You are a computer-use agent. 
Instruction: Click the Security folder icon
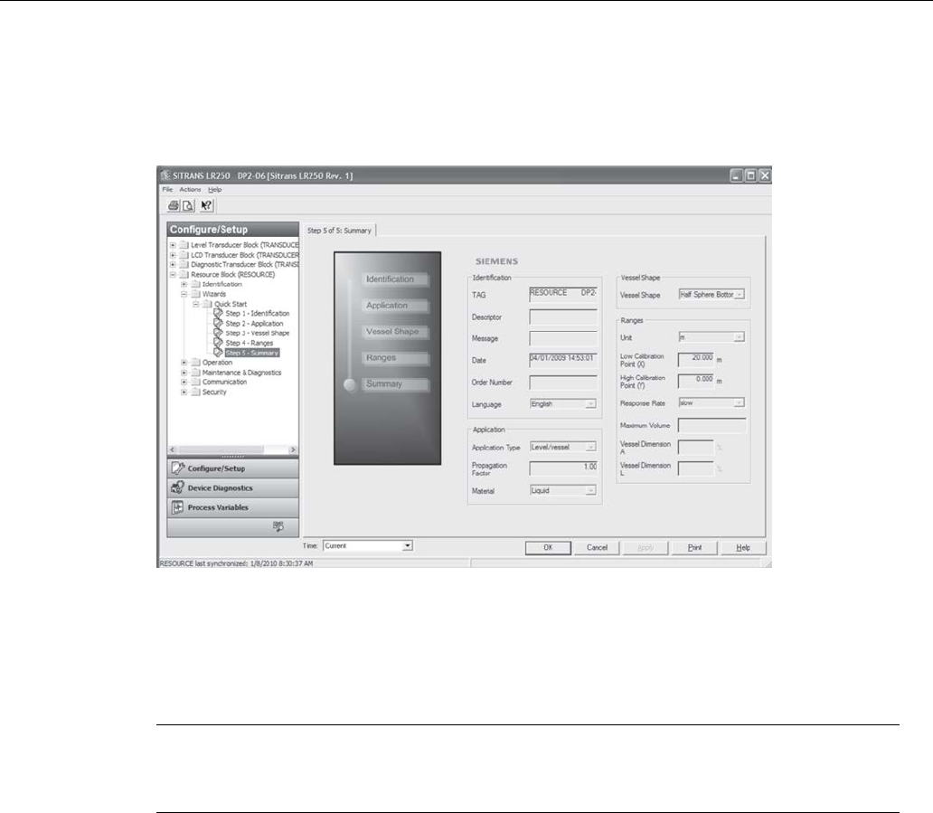click(196, 392)
